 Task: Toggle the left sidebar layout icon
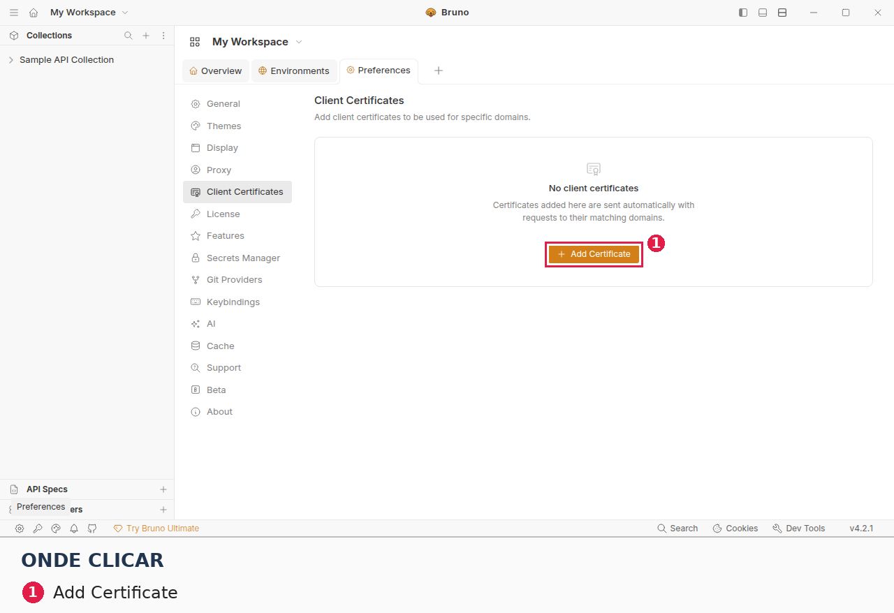pyautogui.click(x=743, y=13)
